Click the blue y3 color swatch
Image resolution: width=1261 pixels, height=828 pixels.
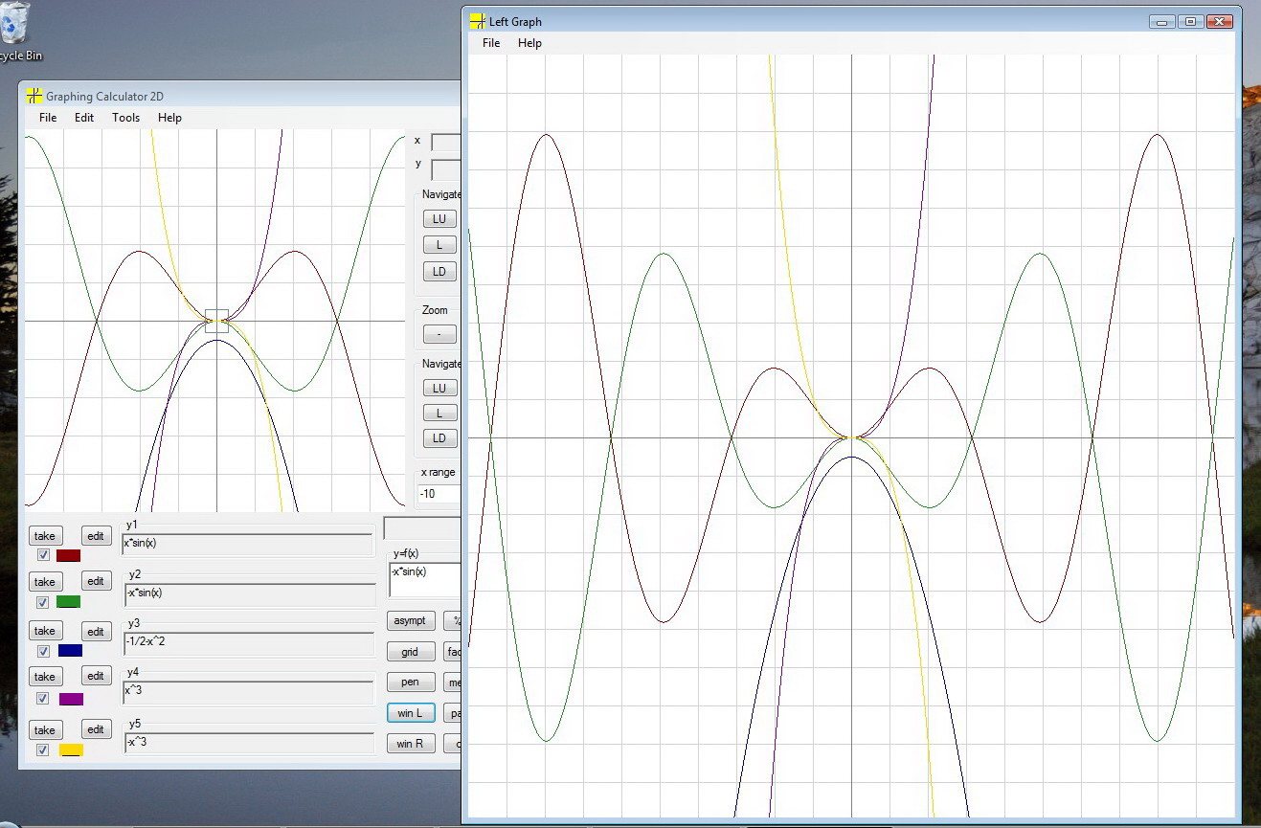pos(70,651)
